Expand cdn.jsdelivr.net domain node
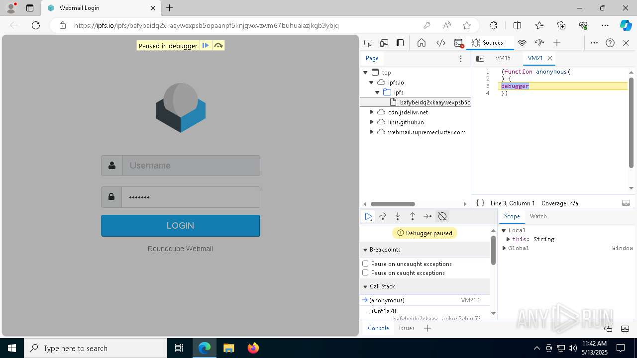The image size is (637, 358). pyautogui.click(x=372, y=112)
